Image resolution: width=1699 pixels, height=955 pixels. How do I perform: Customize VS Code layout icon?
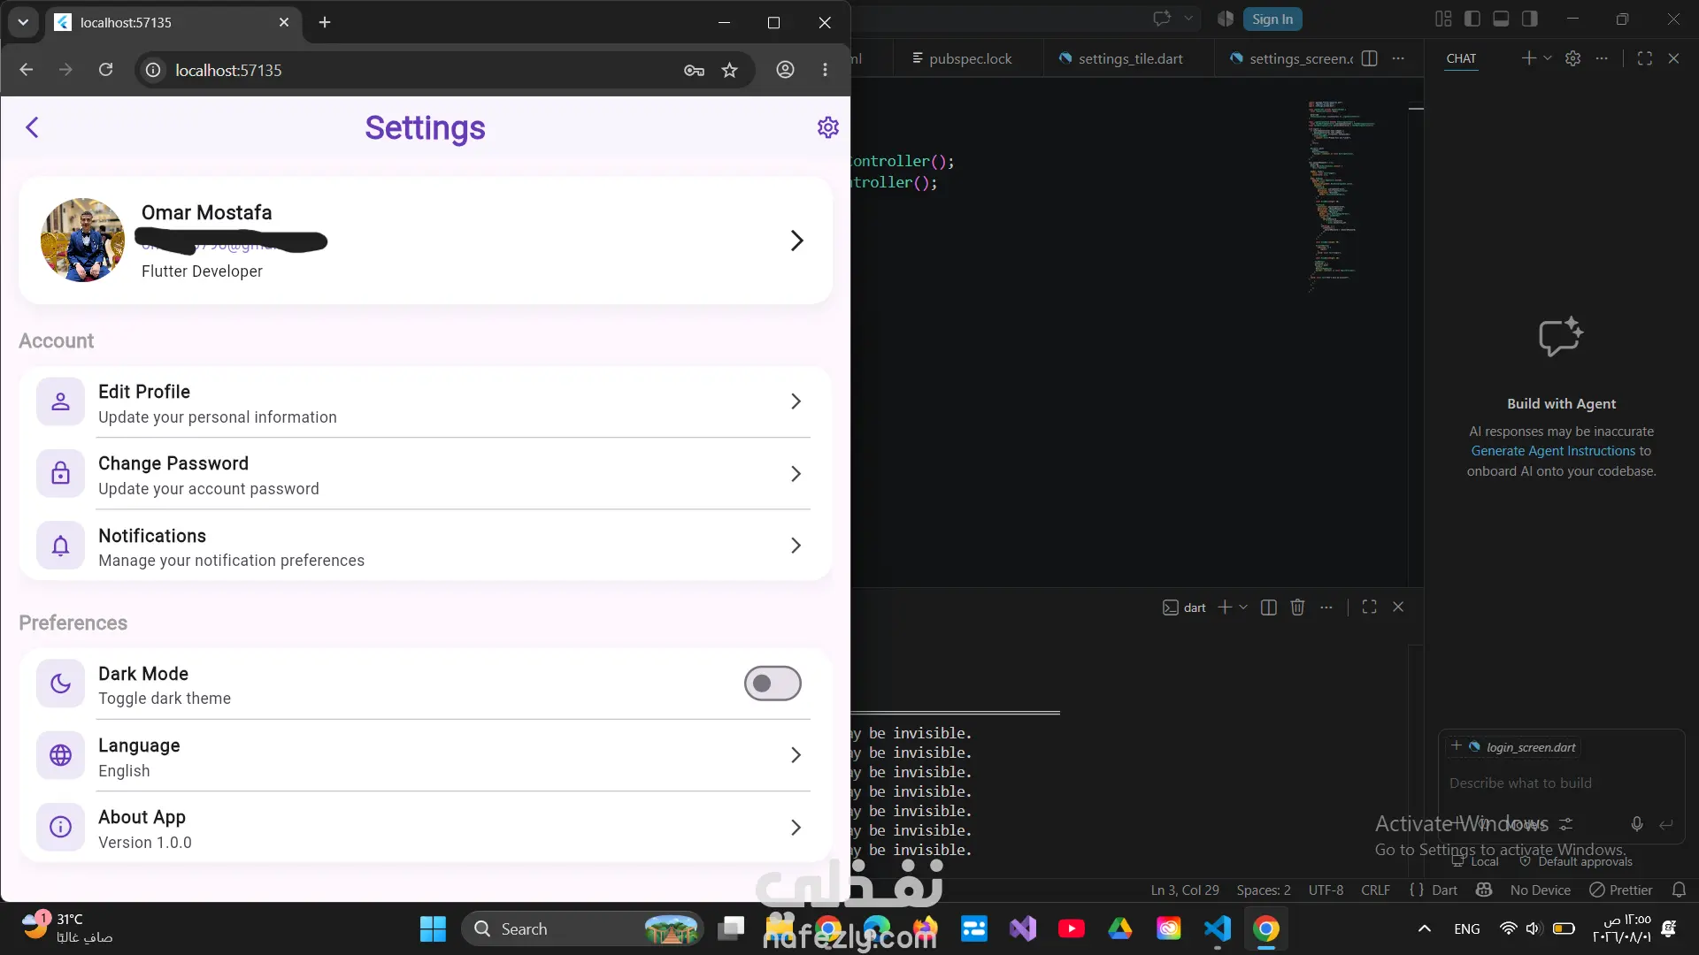click(1443, 19)
